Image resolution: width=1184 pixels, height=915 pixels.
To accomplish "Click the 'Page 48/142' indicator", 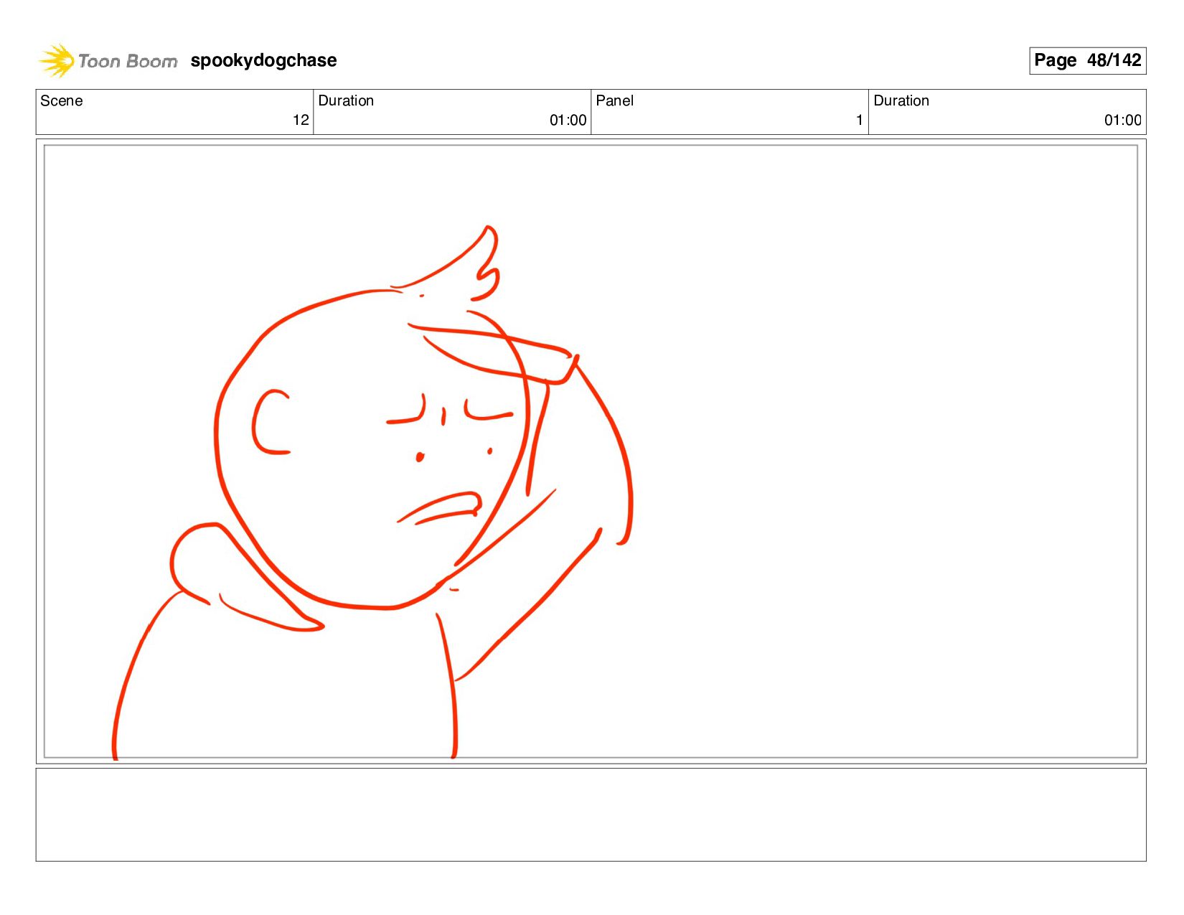I will [x=1087, y=60].
